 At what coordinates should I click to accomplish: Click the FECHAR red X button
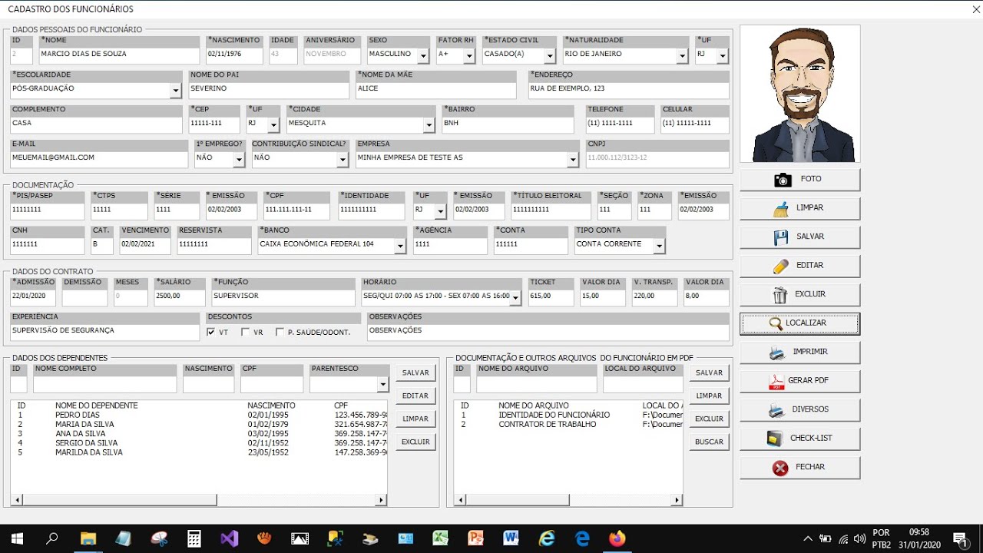pyautogui.click(x=799, y=467)
